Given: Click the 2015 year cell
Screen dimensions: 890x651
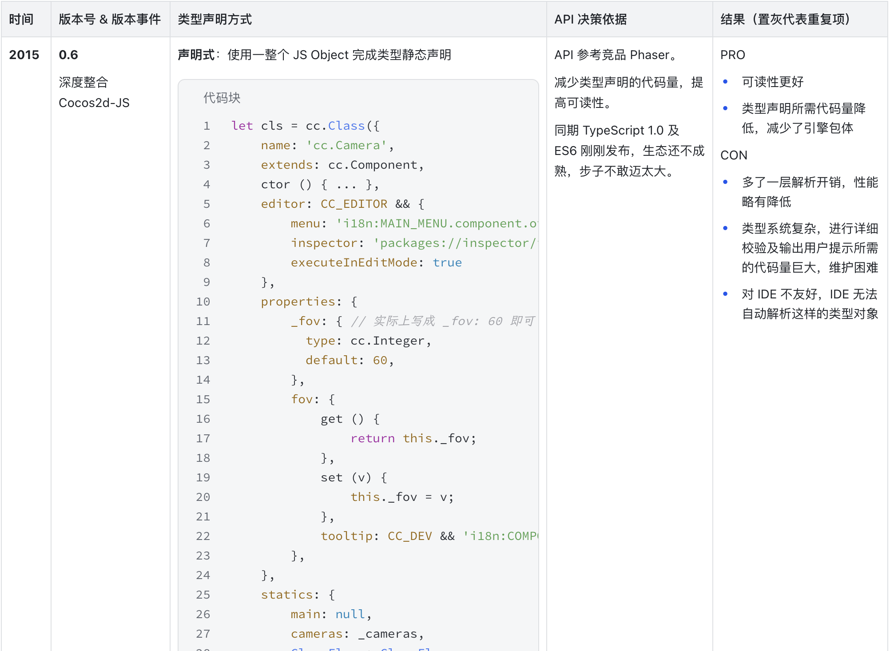Looking at the screenshot, I should coord(24,55).
